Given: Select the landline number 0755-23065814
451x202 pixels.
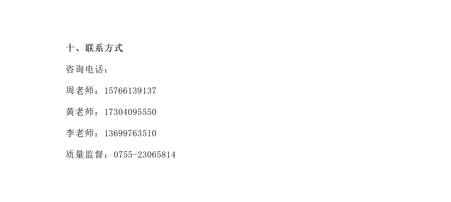Looking at the screenshot, I should [145, 155].
